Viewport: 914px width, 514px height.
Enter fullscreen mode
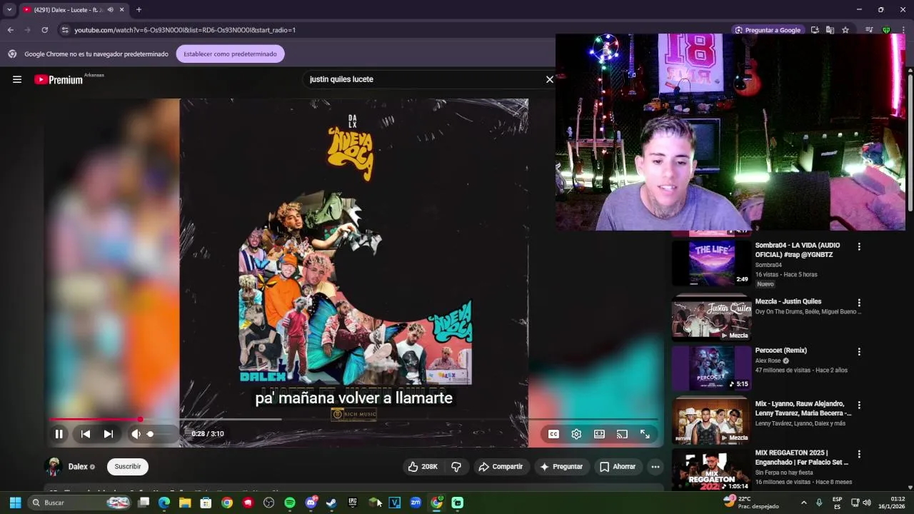click(x=645, y=434)
